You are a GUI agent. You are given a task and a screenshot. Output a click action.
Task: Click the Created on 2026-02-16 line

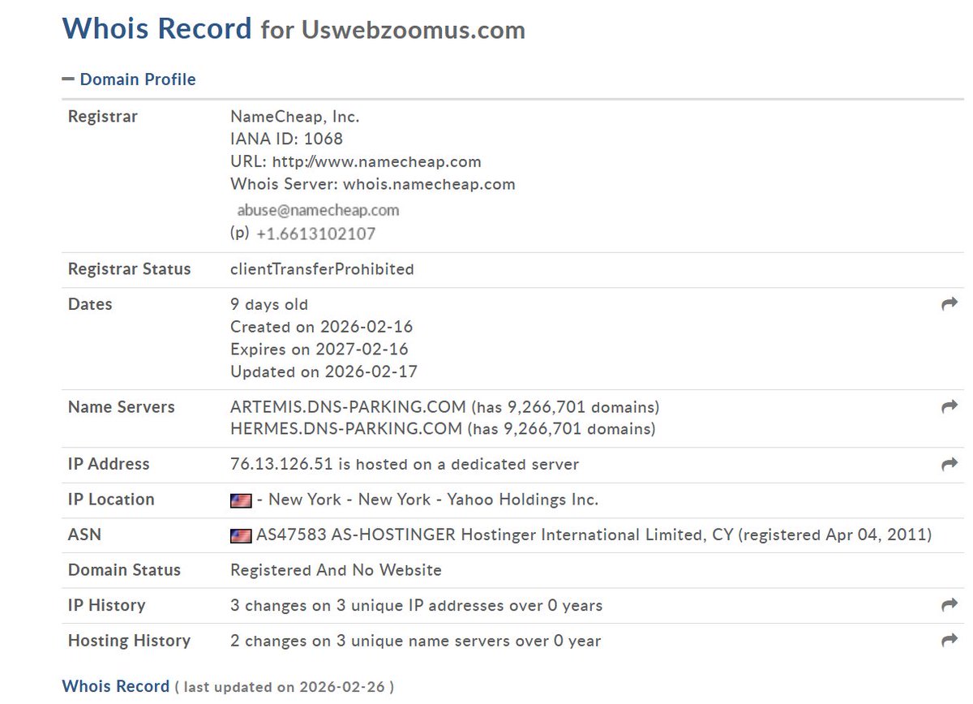coord(321,327)
